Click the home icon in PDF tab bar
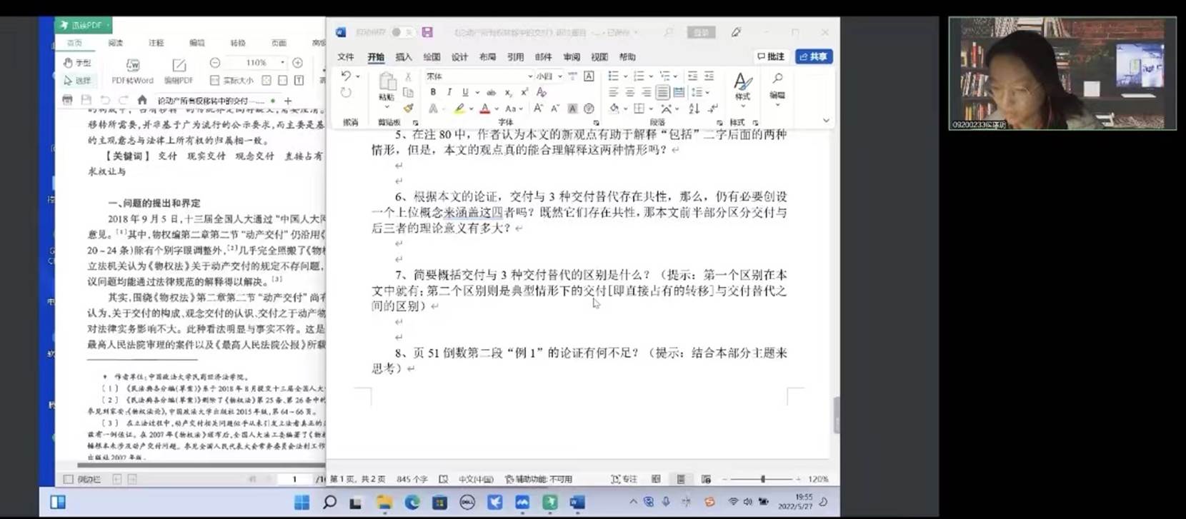This screenshot has height=519, width=1186. [142, 100]
